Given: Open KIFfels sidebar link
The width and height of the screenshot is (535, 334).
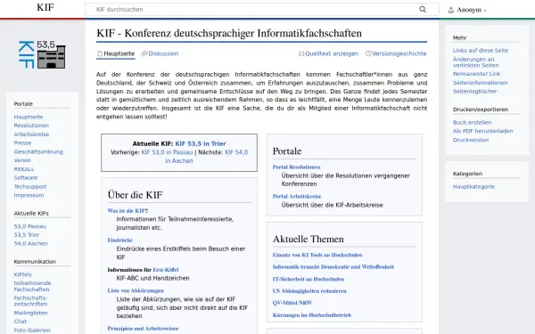Looking at the screenshot, I should 22,274.
